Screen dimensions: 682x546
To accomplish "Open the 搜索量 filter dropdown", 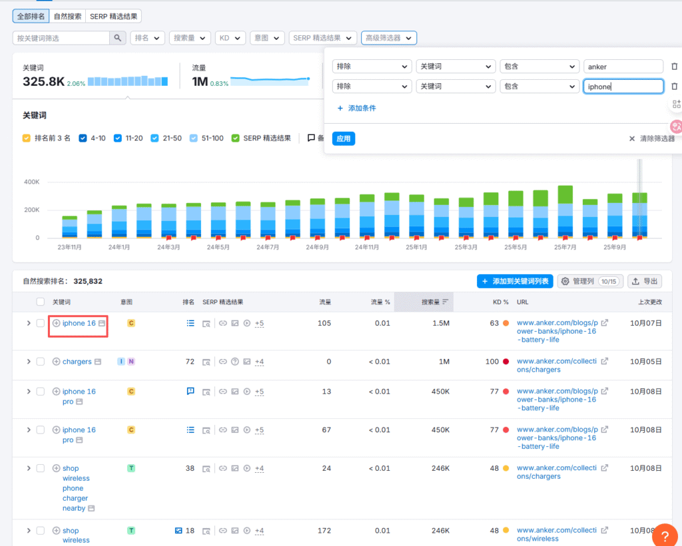I will point(190,38).
